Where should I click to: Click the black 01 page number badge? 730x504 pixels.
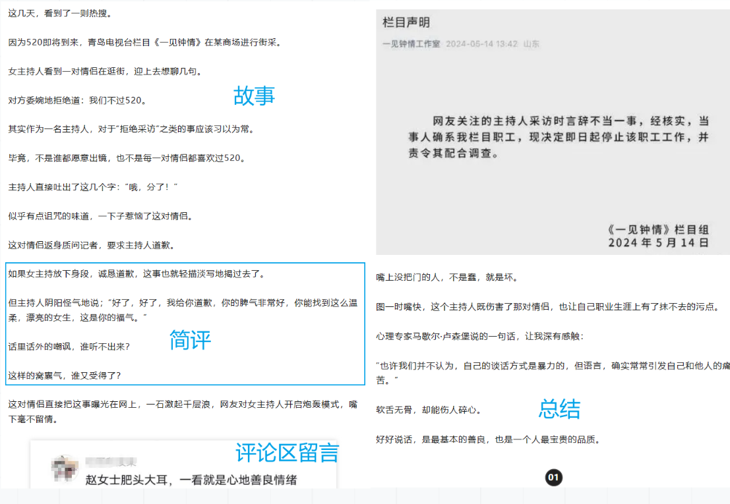click(553, 478)
